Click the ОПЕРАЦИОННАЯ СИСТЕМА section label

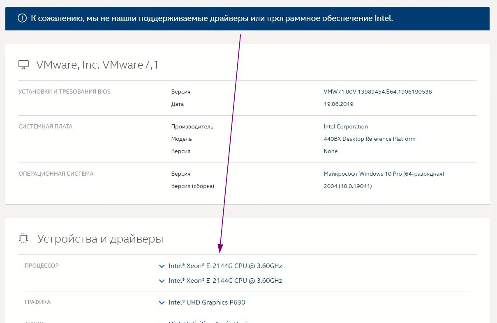point(56,174)
